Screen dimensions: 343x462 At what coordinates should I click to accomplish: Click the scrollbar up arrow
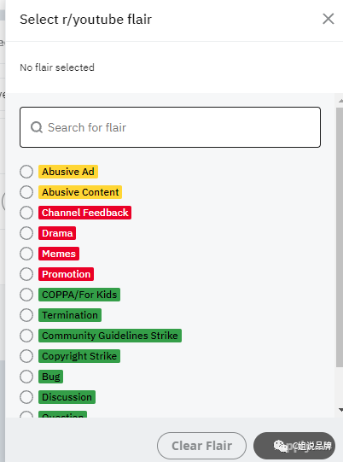(x=340, y=101)
